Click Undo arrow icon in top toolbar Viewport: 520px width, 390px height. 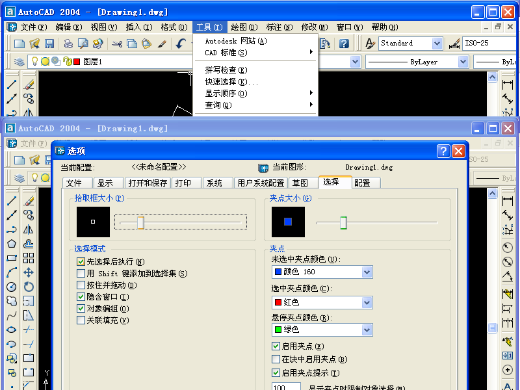coord(181,44)
